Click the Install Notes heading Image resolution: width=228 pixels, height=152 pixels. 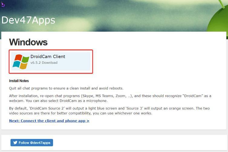coord(19,81)
